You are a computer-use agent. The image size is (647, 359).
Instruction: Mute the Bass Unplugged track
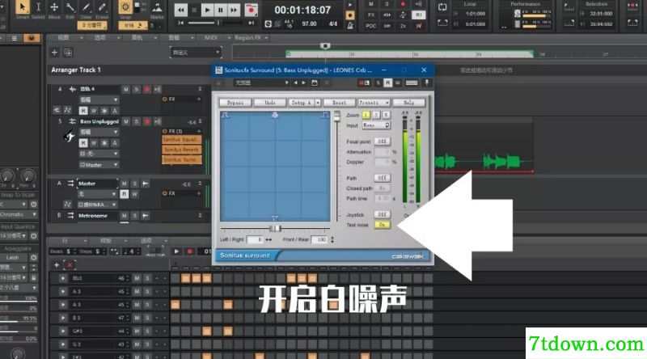126,121
